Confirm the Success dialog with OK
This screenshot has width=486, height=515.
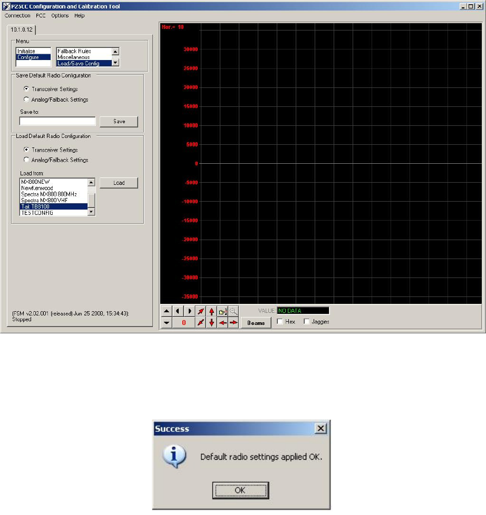(x=240, y=490)
